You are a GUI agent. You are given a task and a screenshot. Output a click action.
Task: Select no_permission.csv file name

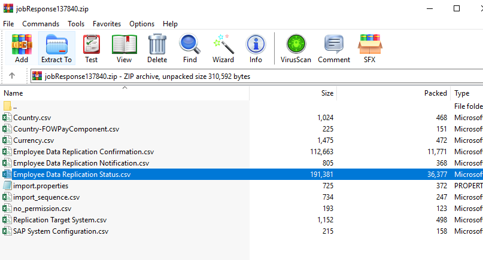tap(42, 209)
